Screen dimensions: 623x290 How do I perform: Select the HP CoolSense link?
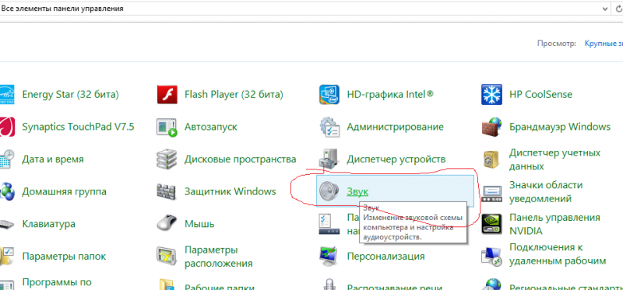(540, 94)
